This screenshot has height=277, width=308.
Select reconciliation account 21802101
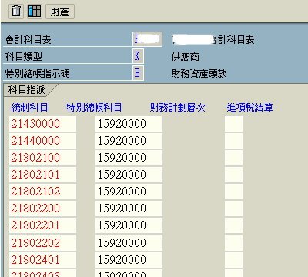[x=42, y=175]
